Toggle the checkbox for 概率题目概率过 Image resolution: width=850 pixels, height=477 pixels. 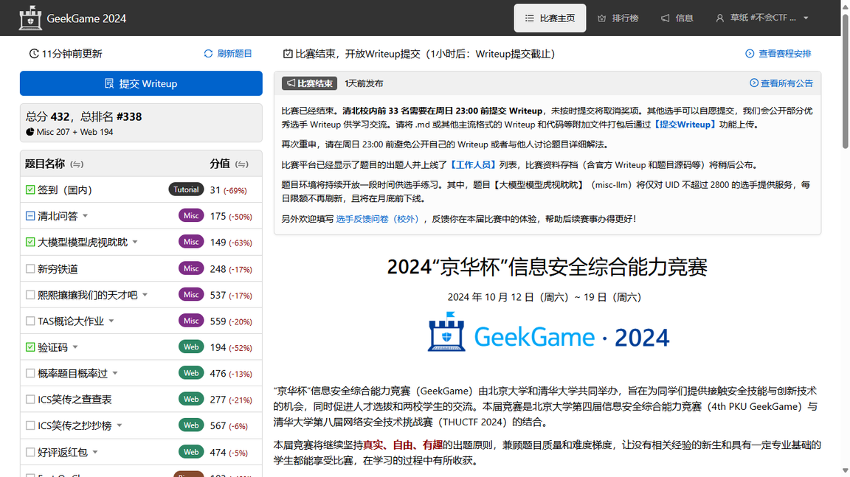point(30,373)
